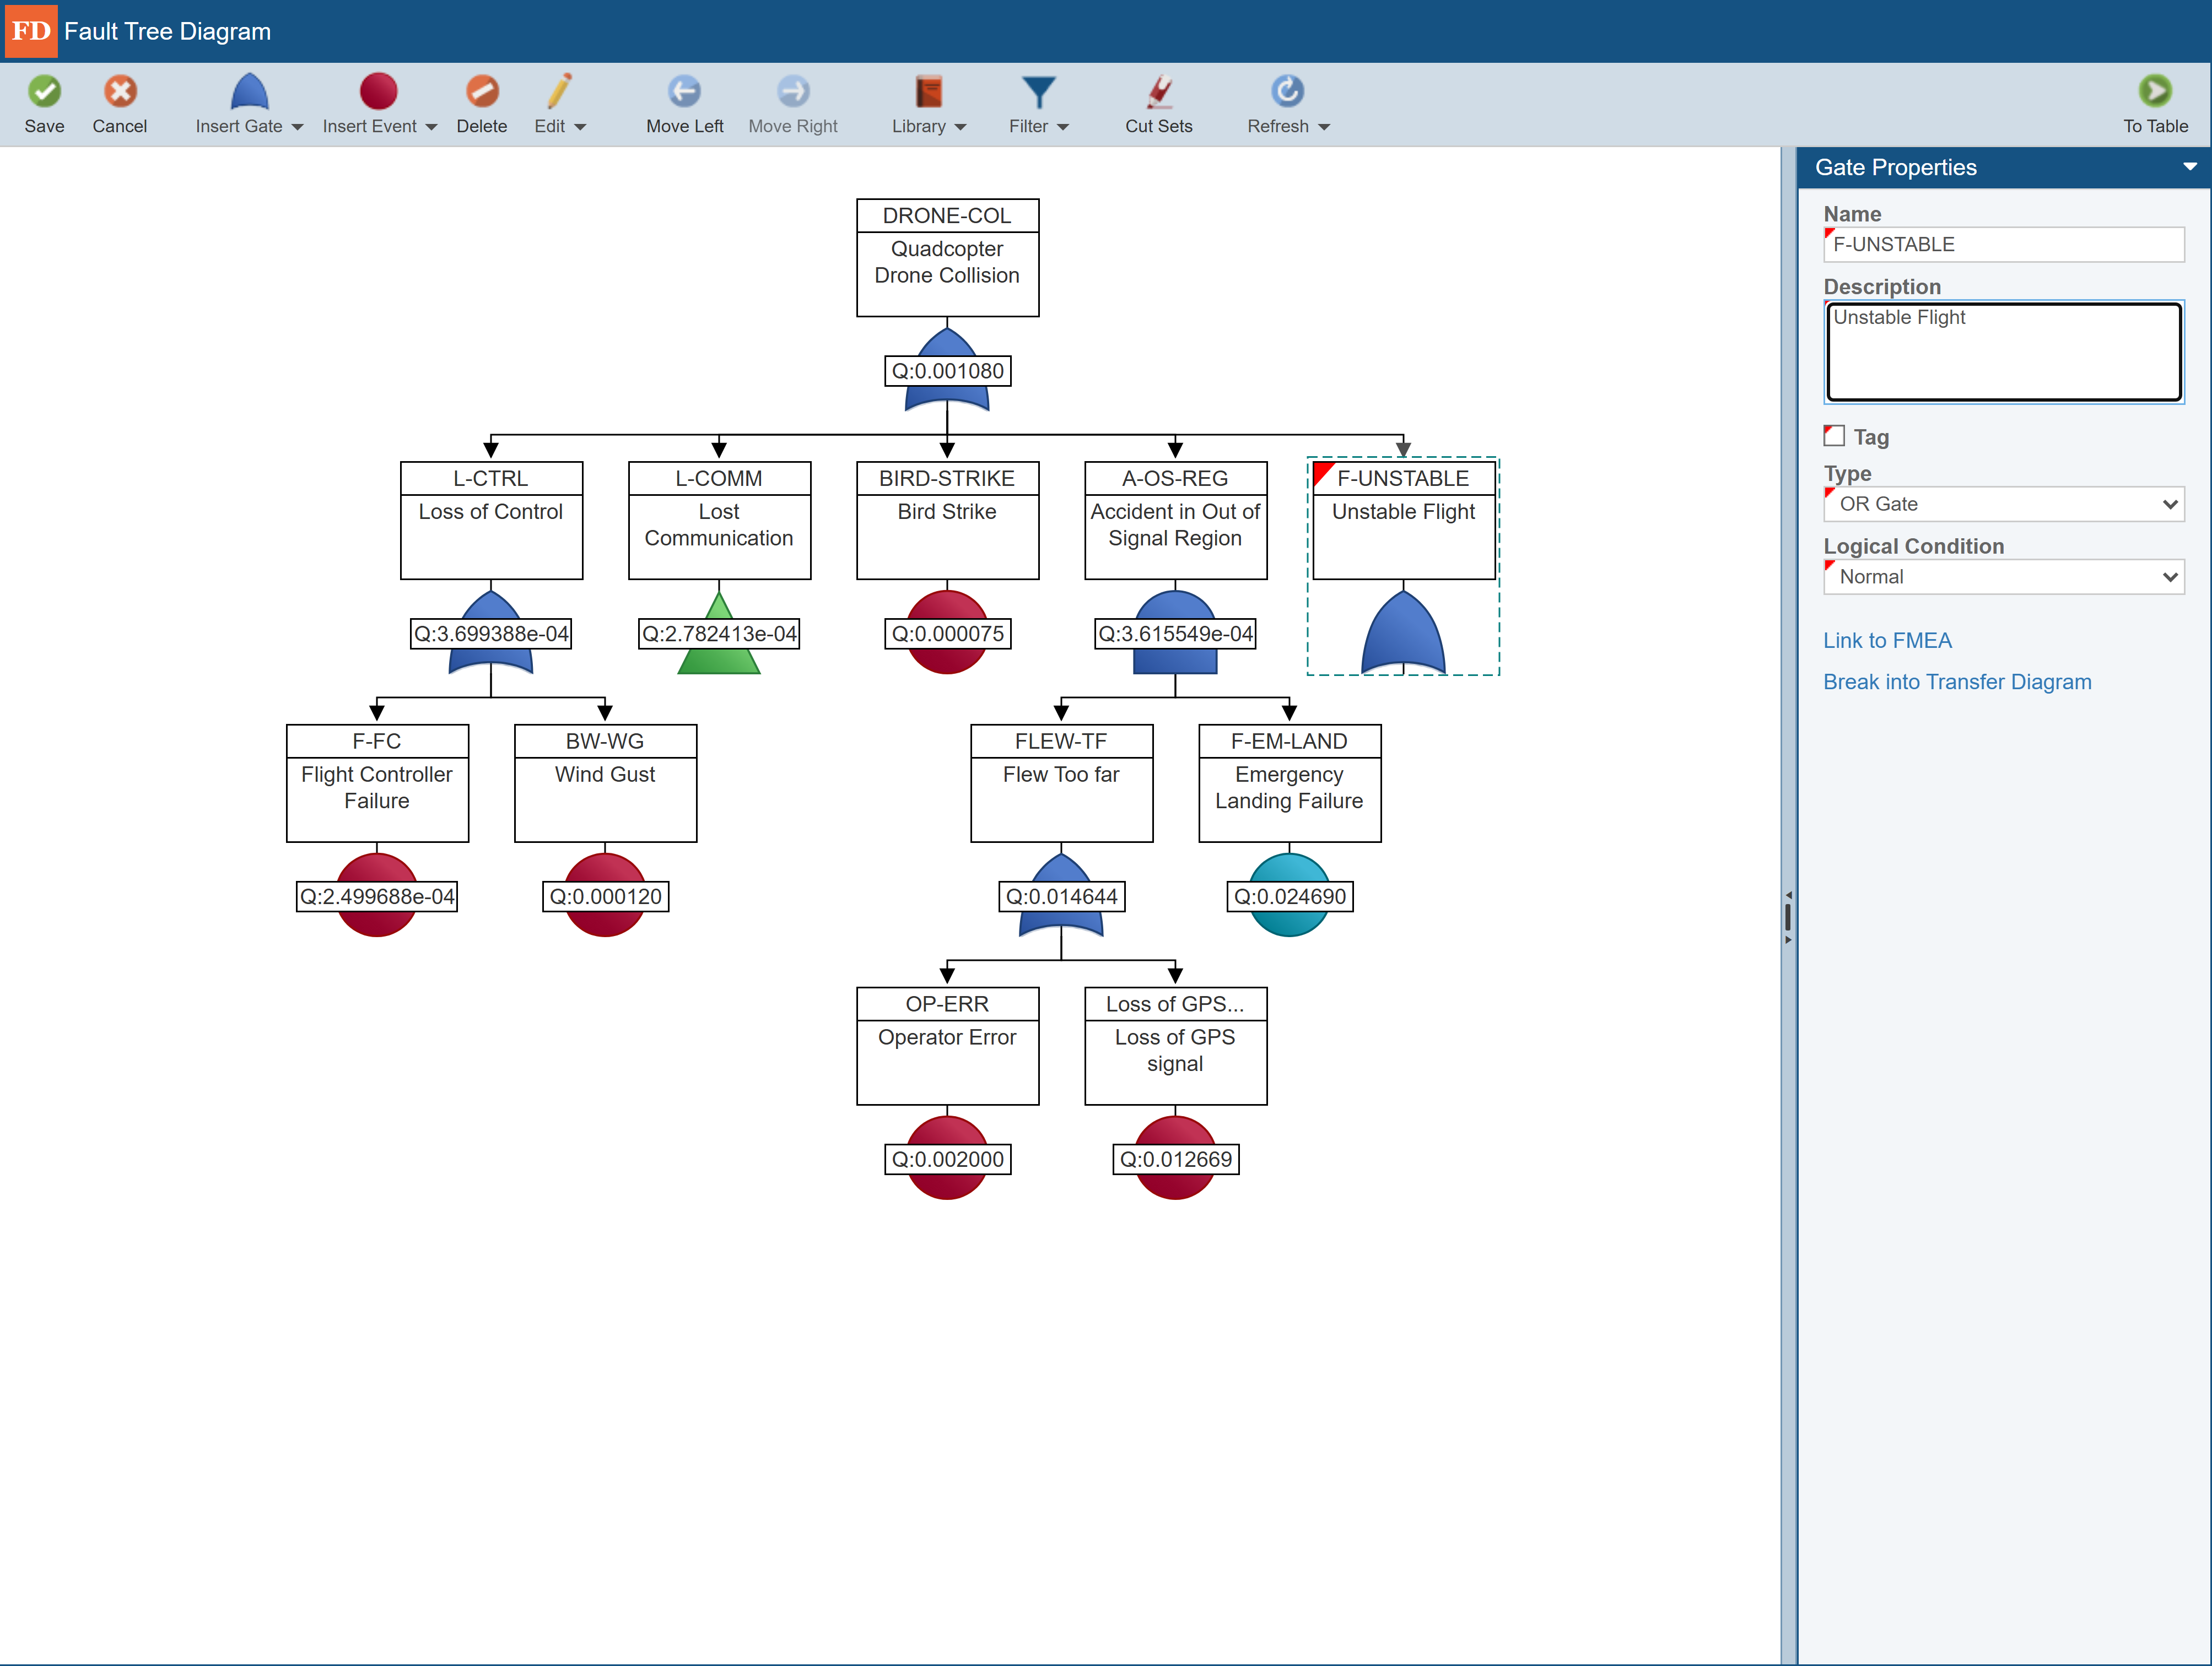Enable the Tag checkbox

[x=1834, y=437]
